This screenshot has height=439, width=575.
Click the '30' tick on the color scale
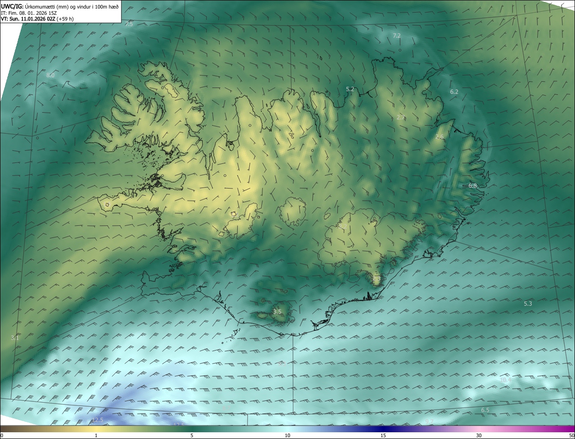[x=479, y=435]
